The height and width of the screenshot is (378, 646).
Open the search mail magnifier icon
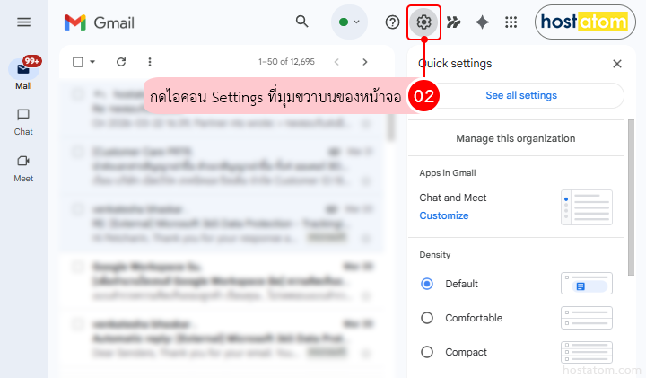tap(302, 22)
